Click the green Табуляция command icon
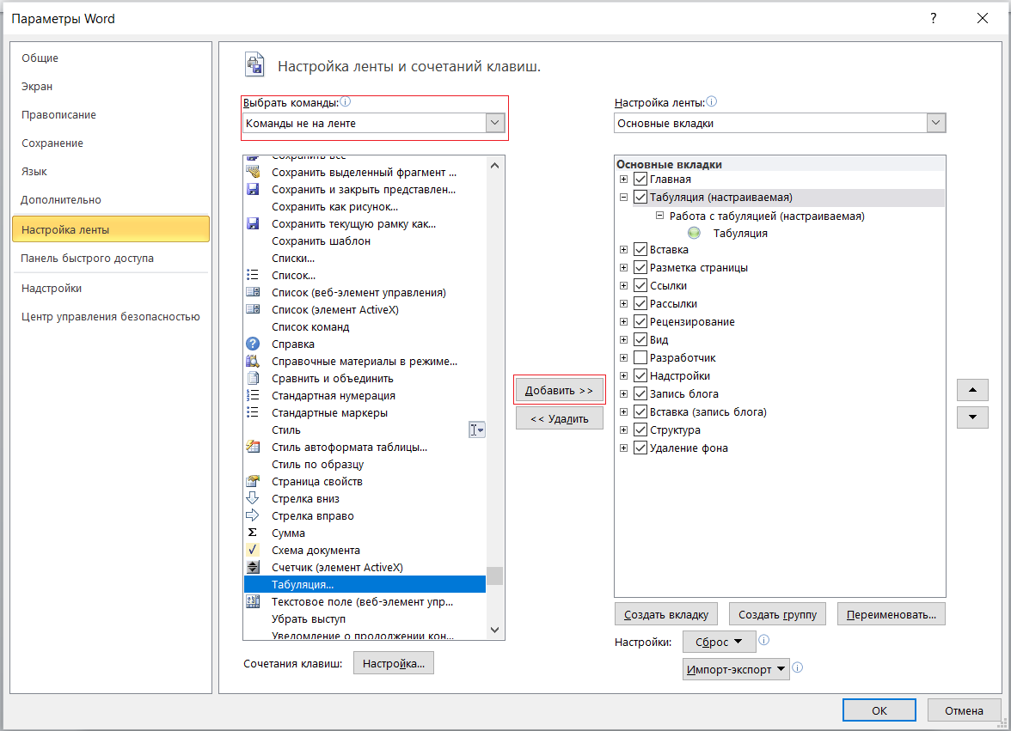 click(x=695, y=233)
